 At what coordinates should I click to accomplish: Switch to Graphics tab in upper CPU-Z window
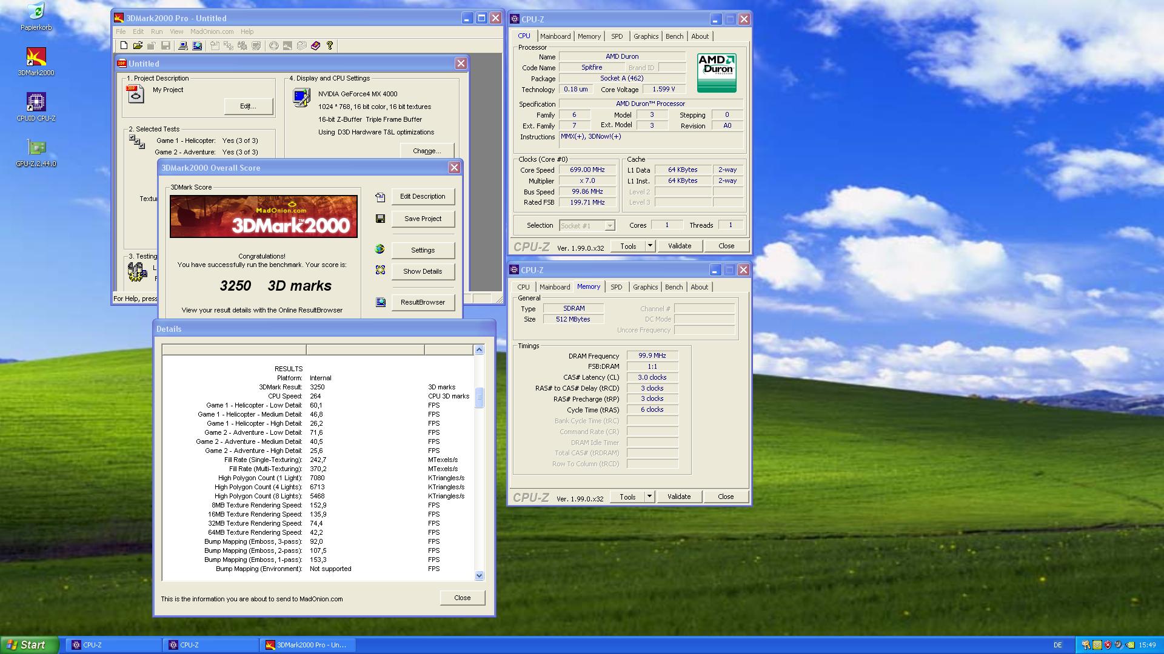coord(646,36)
